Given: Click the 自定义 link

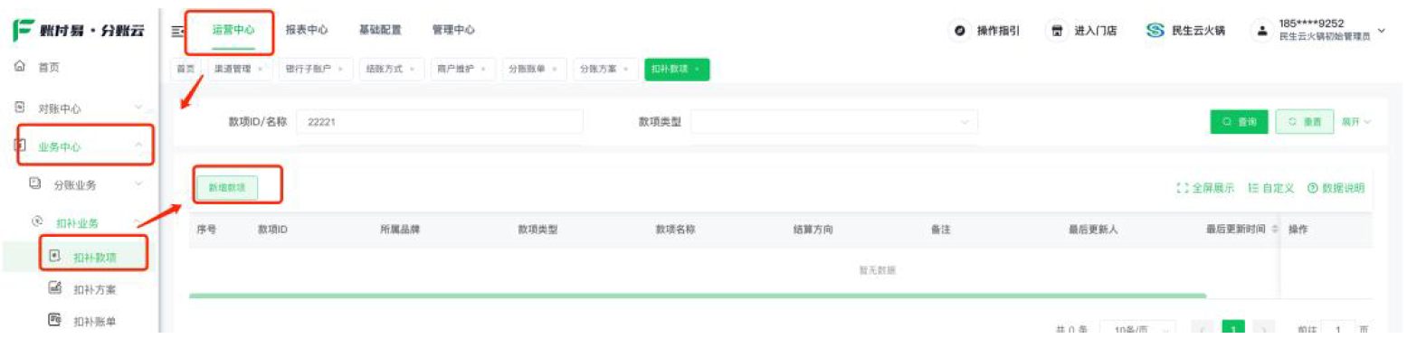Looking at the screenshot, I should pyautogui.click(x=1278, y=188).
